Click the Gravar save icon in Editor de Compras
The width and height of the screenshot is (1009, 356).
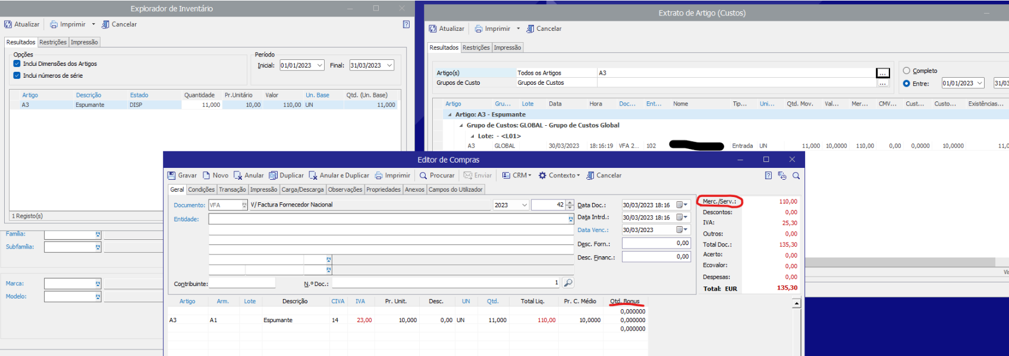(x=171, y=176)
